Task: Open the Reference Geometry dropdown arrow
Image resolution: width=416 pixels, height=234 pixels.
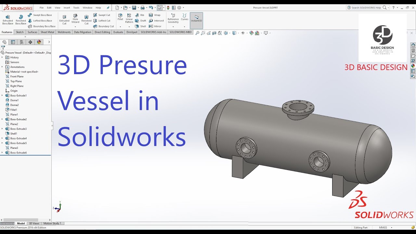Action: [173, 27]
